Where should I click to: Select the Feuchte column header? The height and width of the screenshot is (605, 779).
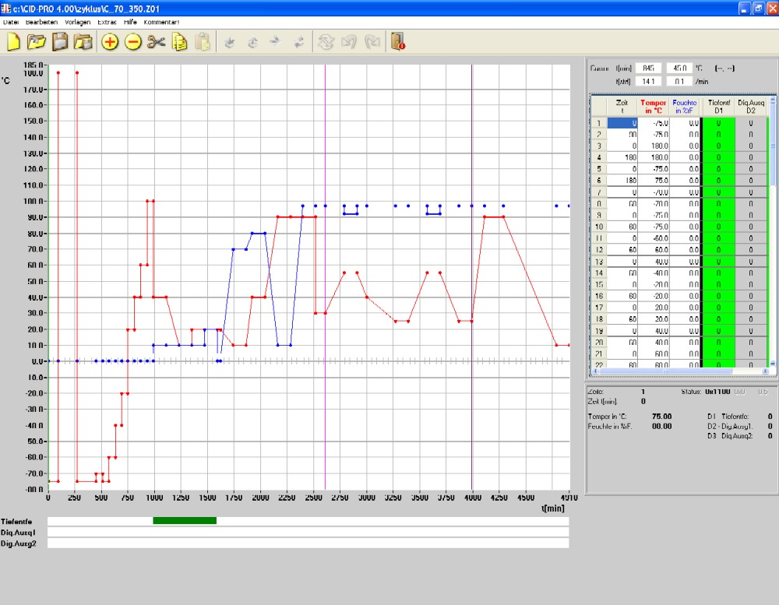(685, 107)
